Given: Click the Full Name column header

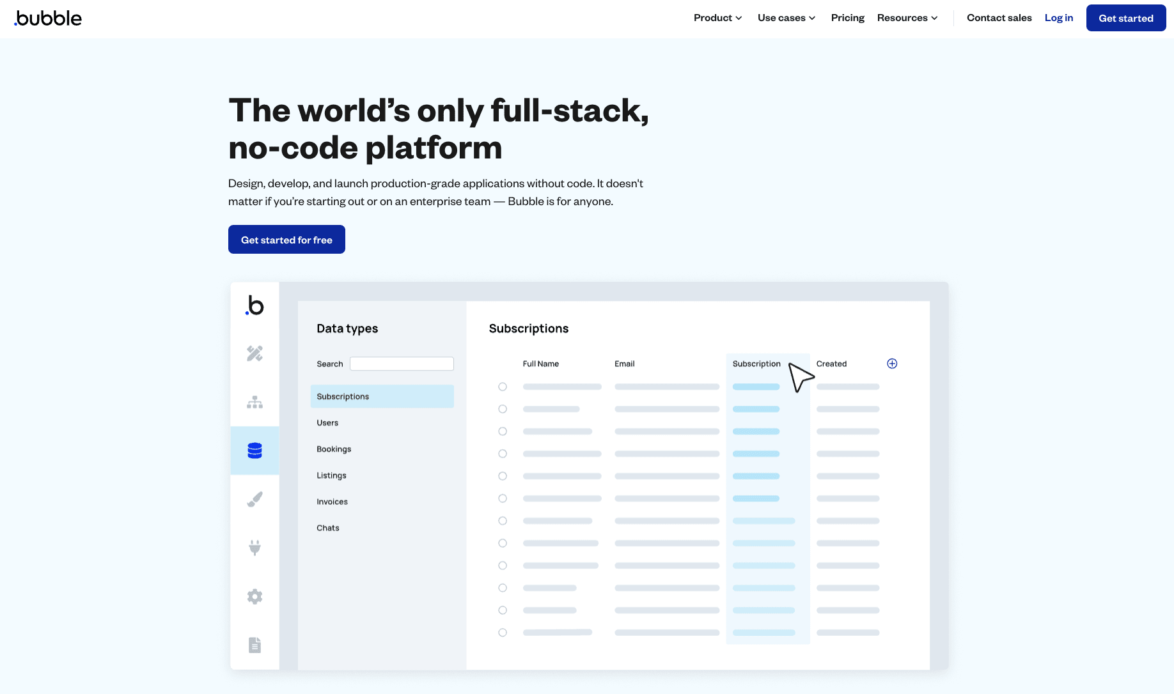Looking at the screenshot, I should click(540, 364).
